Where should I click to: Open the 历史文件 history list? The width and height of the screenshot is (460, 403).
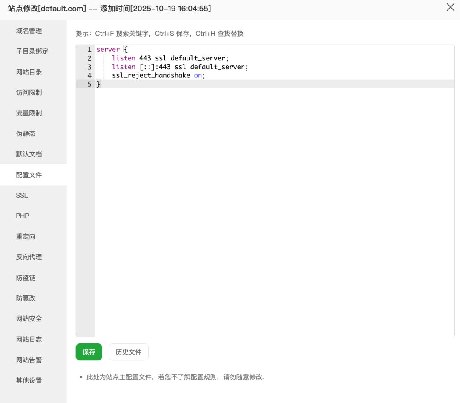tap(128, 352)
